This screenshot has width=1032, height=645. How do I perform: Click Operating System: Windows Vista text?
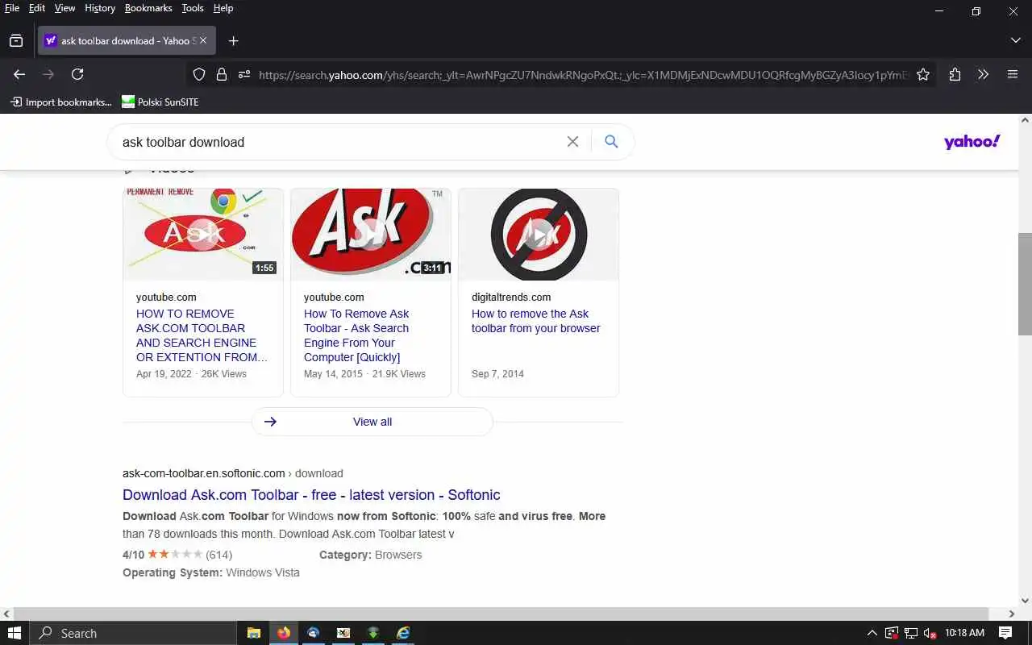point(211,572)
